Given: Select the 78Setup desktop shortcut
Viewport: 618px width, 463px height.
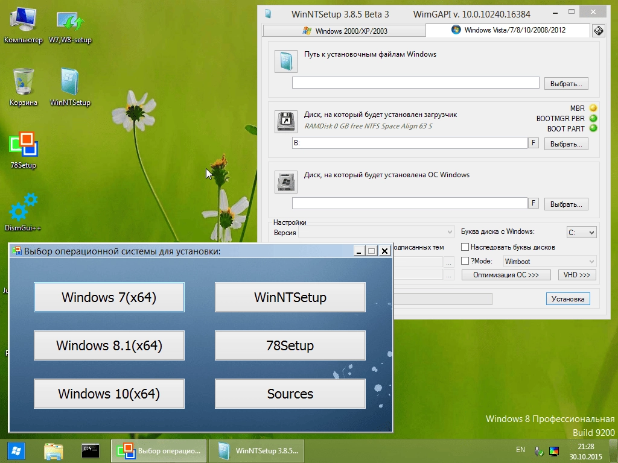Looking at the screenshot, I should click(24, 150).
